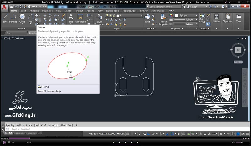Click the Erase tool icon

(x=63, y=16)
